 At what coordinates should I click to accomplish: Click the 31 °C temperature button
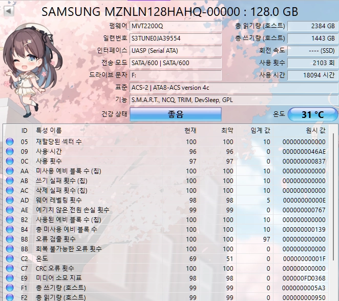tap(312, 114)
